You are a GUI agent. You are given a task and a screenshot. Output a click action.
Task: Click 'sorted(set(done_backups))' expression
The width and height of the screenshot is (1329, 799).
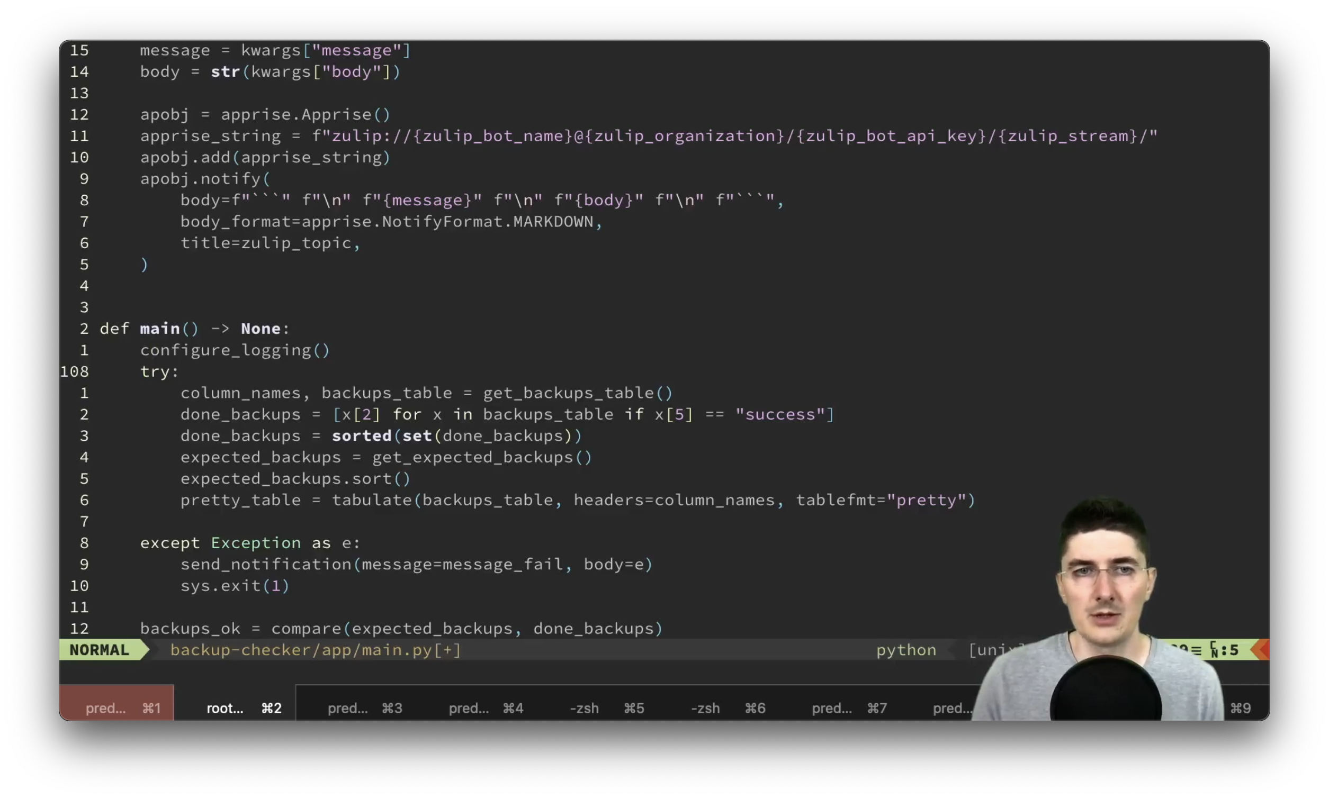click(x=457, y=435)
